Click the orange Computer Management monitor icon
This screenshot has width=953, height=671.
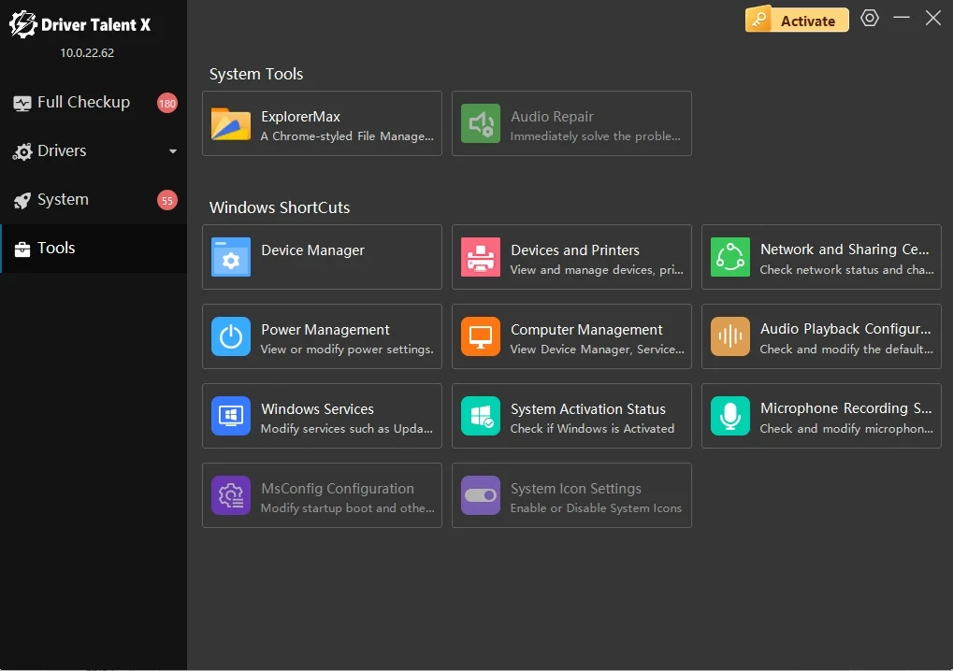[x=481, y=337]
